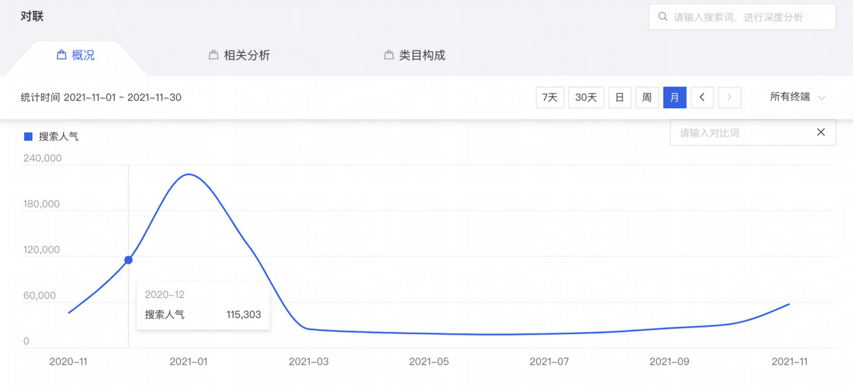This screenshot has height=388, width=853.
Task: Select the 30天 time range
Action: click(586, 97)
